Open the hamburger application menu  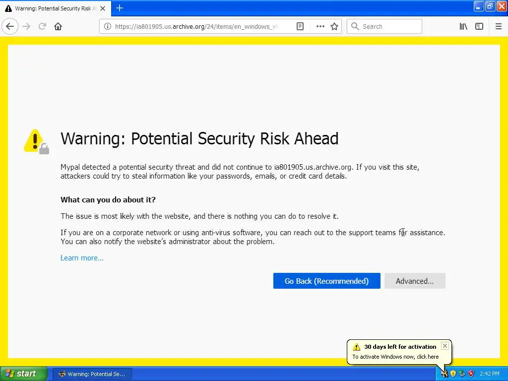[498, 27]
